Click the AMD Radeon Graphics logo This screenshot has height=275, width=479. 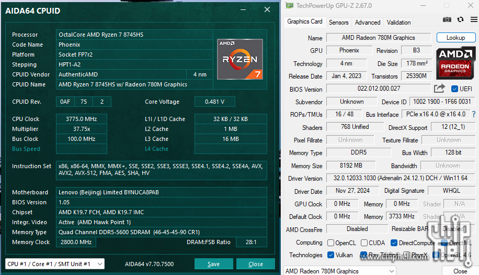[x=455, y=63]
